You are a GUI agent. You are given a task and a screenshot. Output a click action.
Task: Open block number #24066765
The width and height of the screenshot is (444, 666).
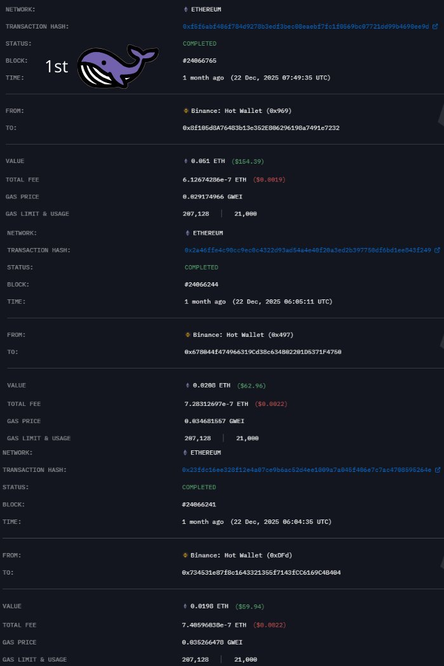(200, 61)
